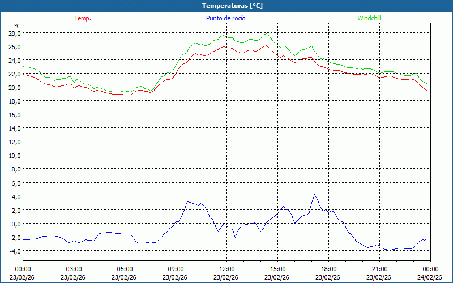
Task: Click the 12:00 time axis label
Action: pos(226,269)
